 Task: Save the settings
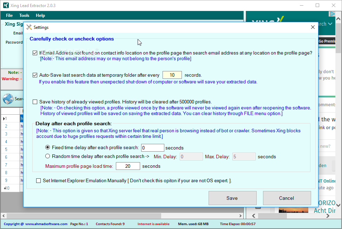[x=232, y=198]
